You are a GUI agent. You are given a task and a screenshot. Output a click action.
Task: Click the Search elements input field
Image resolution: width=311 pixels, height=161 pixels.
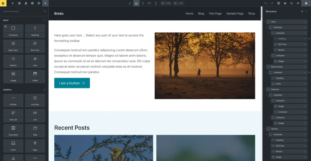(23, 11)
